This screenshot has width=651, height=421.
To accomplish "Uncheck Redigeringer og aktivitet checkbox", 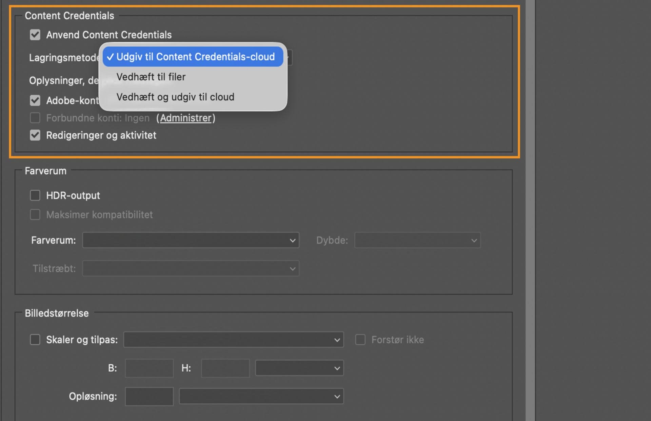I will tap(35, 135).
